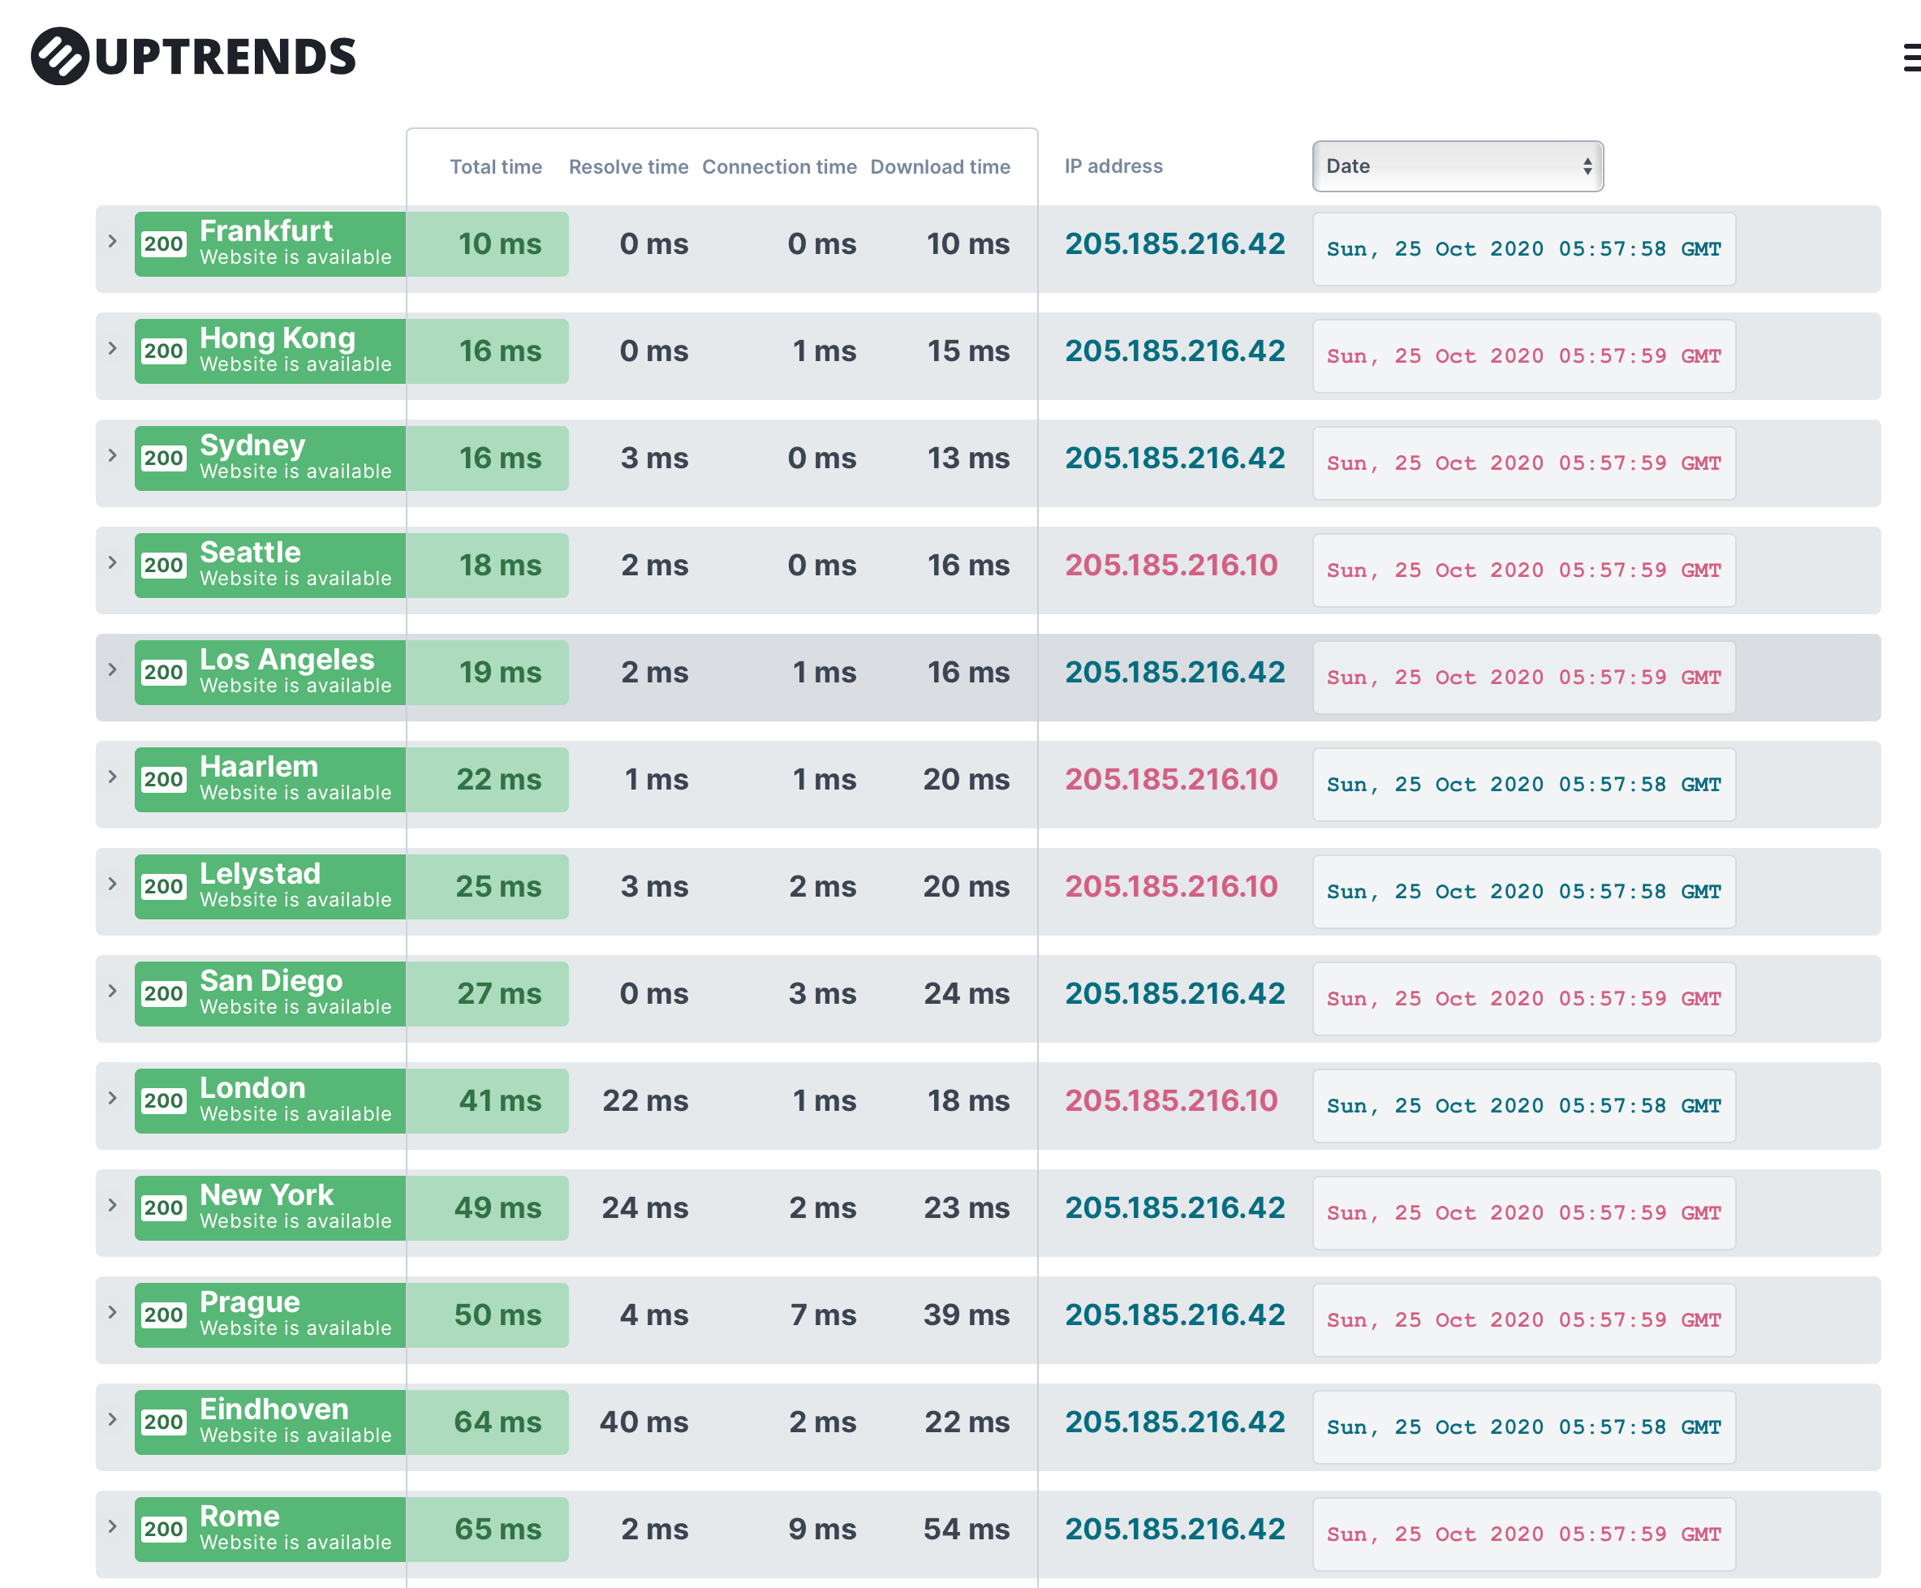This screenshot has width=1921, height=1588.
Task: Expand the Seattle row chevron
Action: tap(113, 562)
